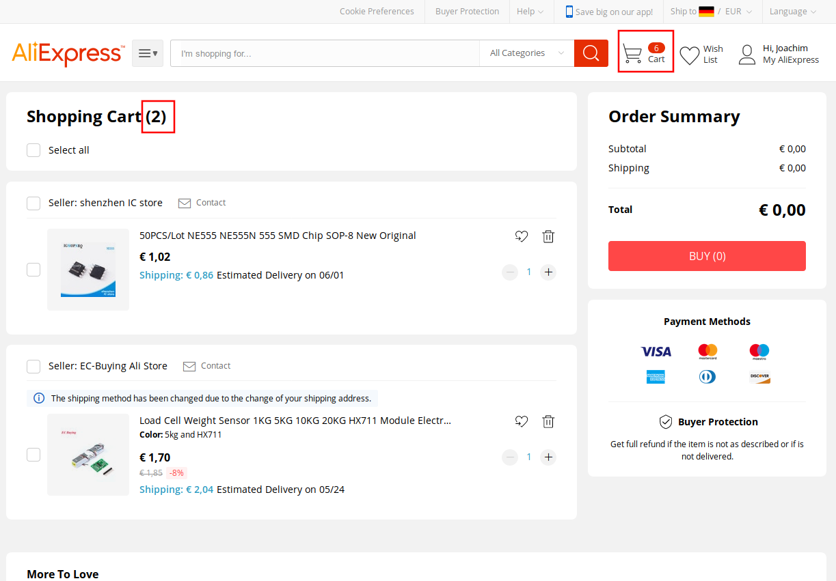Click the phone icon for app savings

click(569, 12)
